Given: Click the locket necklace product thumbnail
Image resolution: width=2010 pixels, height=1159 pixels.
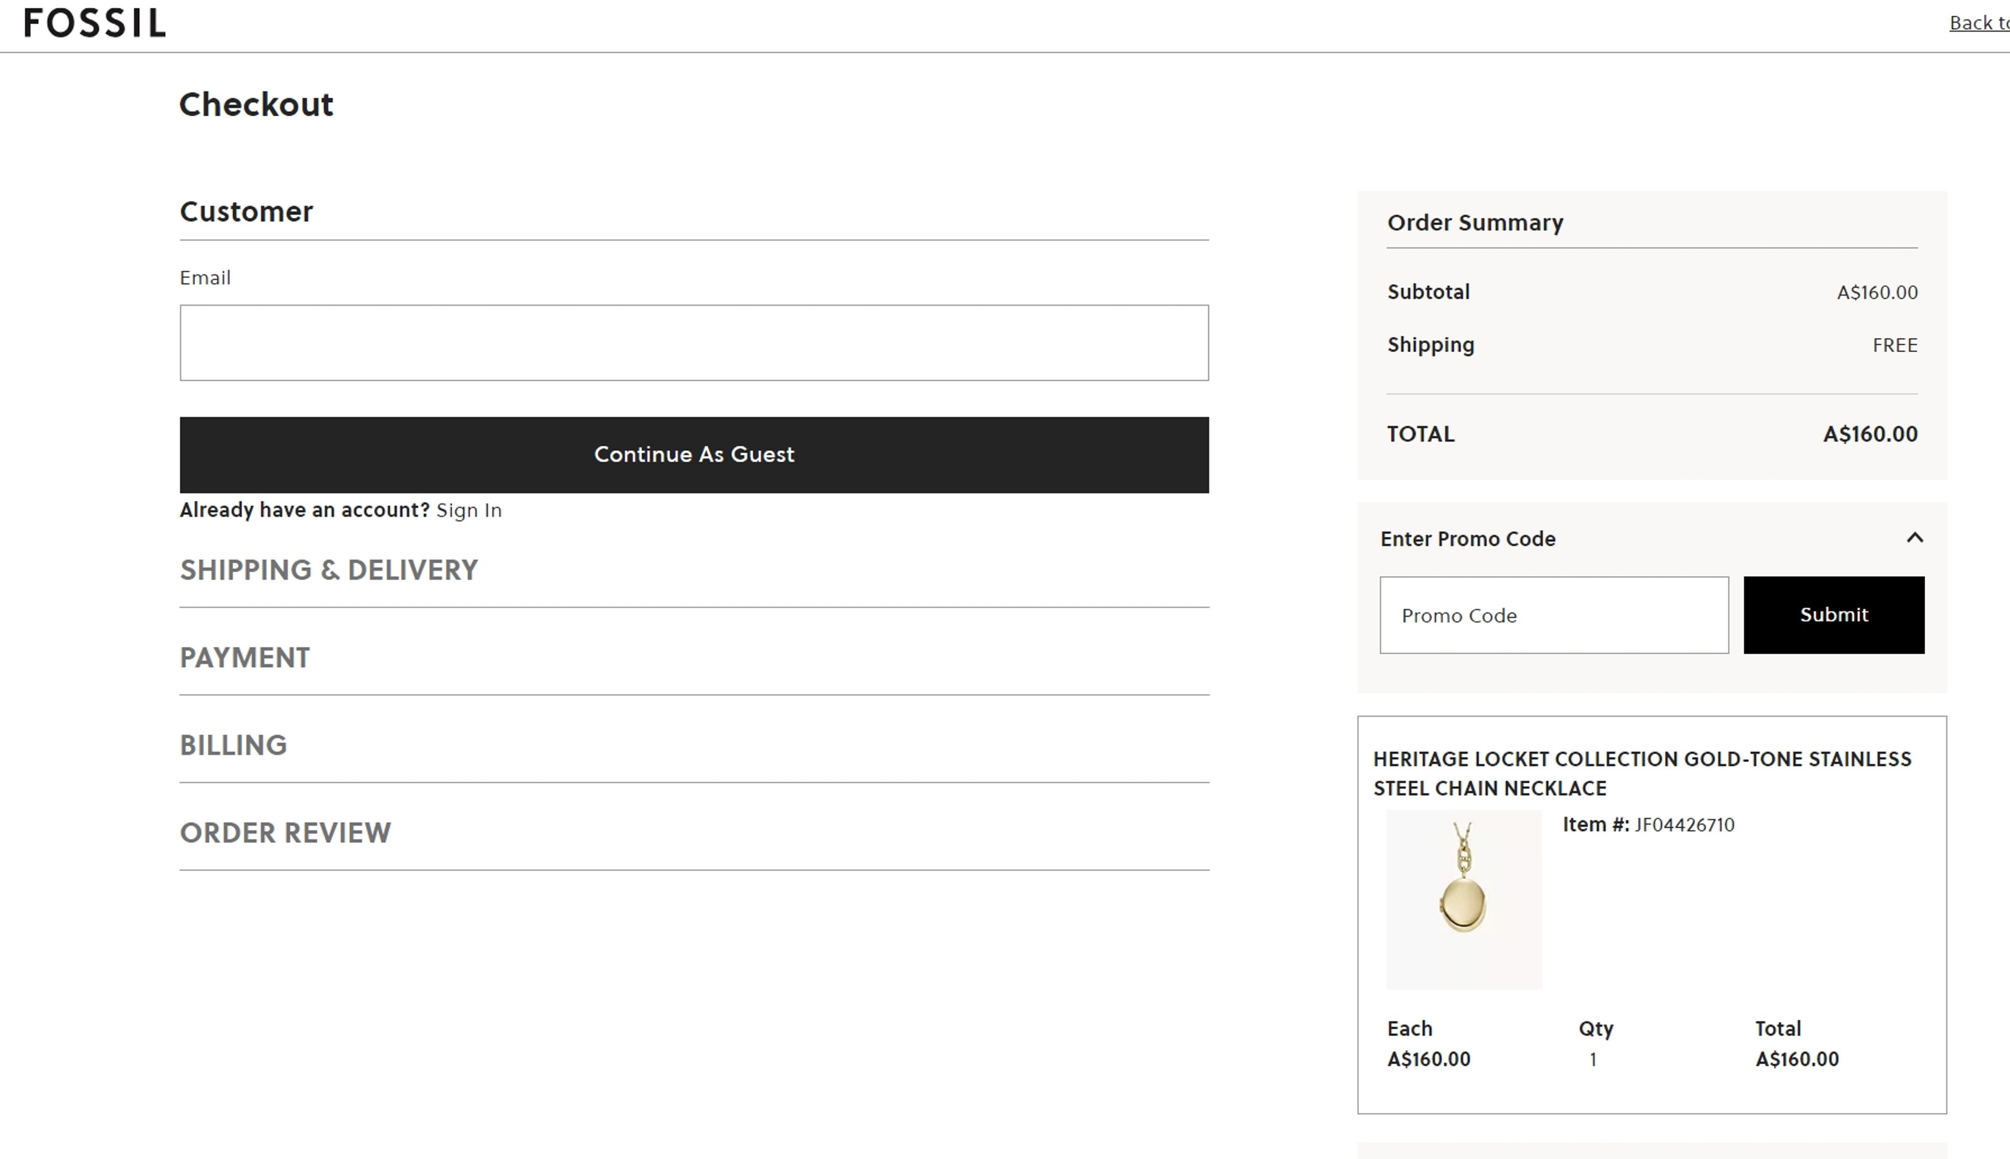Looking at the screenshot, I should pos(1464,899).
